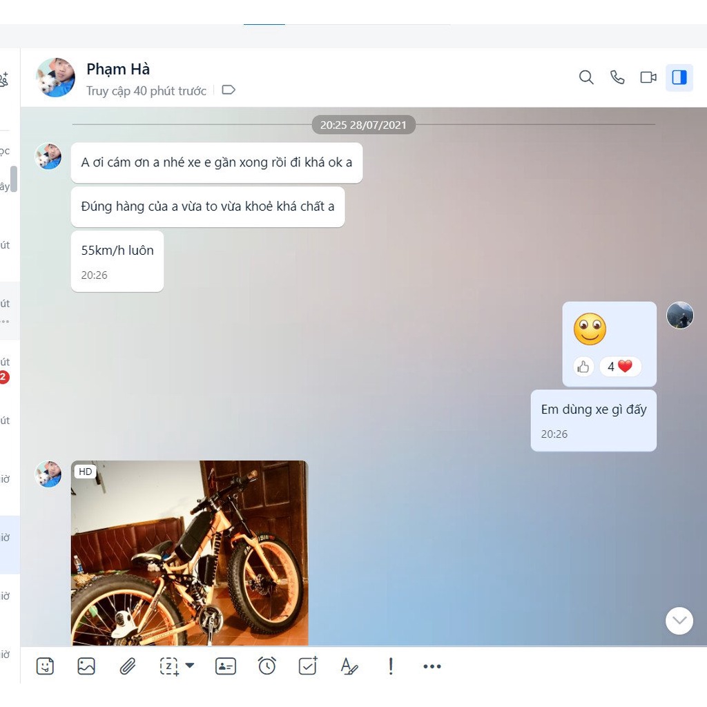
Task: Create a reminder with the alarm clock icon
Action: point(267,666)
